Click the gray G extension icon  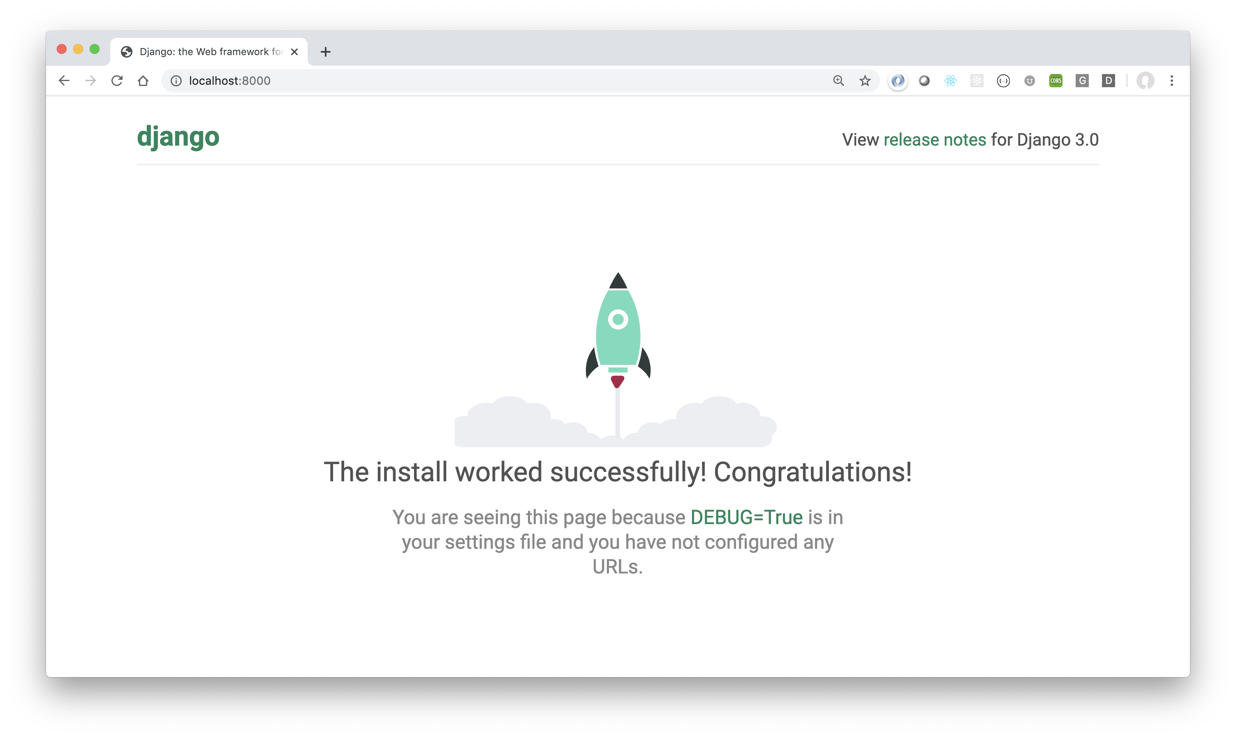click(x=1082, y=81)
